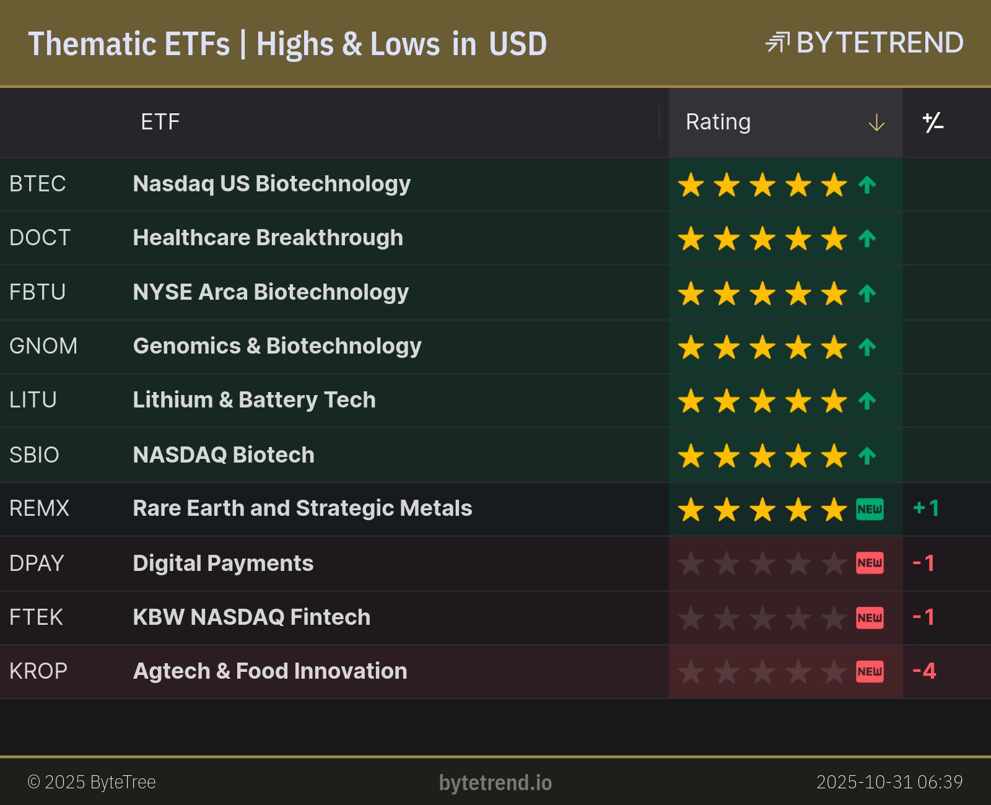Click the fifth star in DOCT rating

point(834,238)
